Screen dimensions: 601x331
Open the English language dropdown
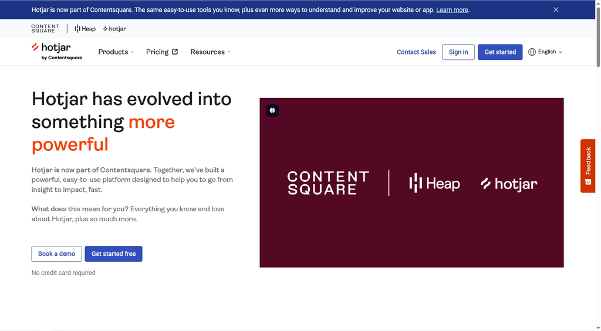pyautogui.click(x=545, y=52)
